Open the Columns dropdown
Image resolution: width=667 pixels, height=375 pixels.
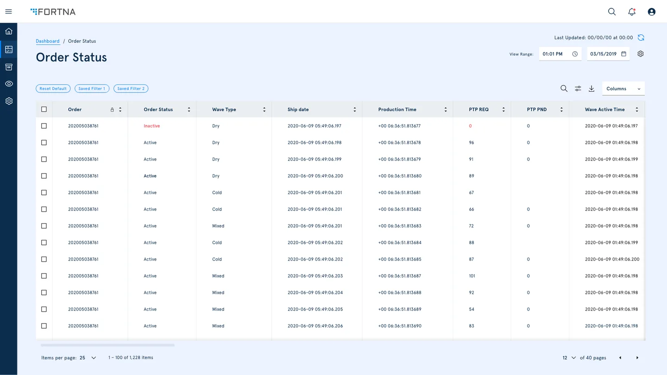click(x=623, y=88)
